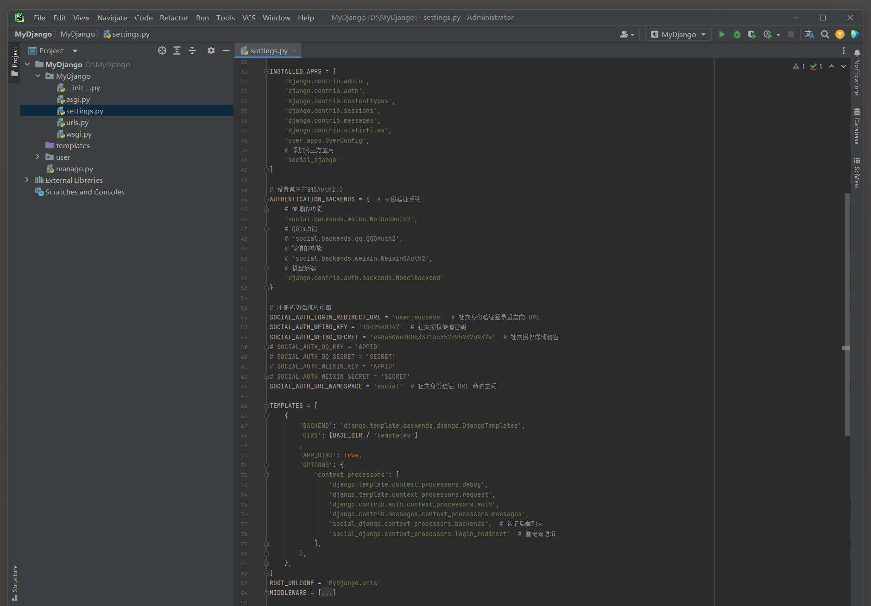The width and height of the screenshot is (871, 606).
Task: Expand all in Project panel
Action: coord(177,50)
